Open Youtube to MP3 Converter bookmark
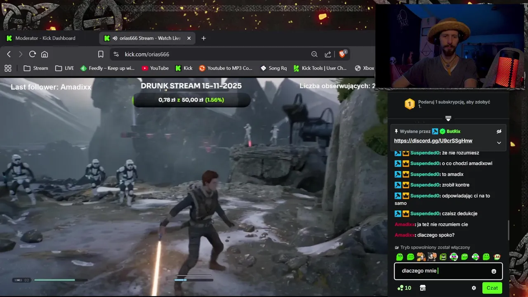528x297 pixels. coord(226,68)
